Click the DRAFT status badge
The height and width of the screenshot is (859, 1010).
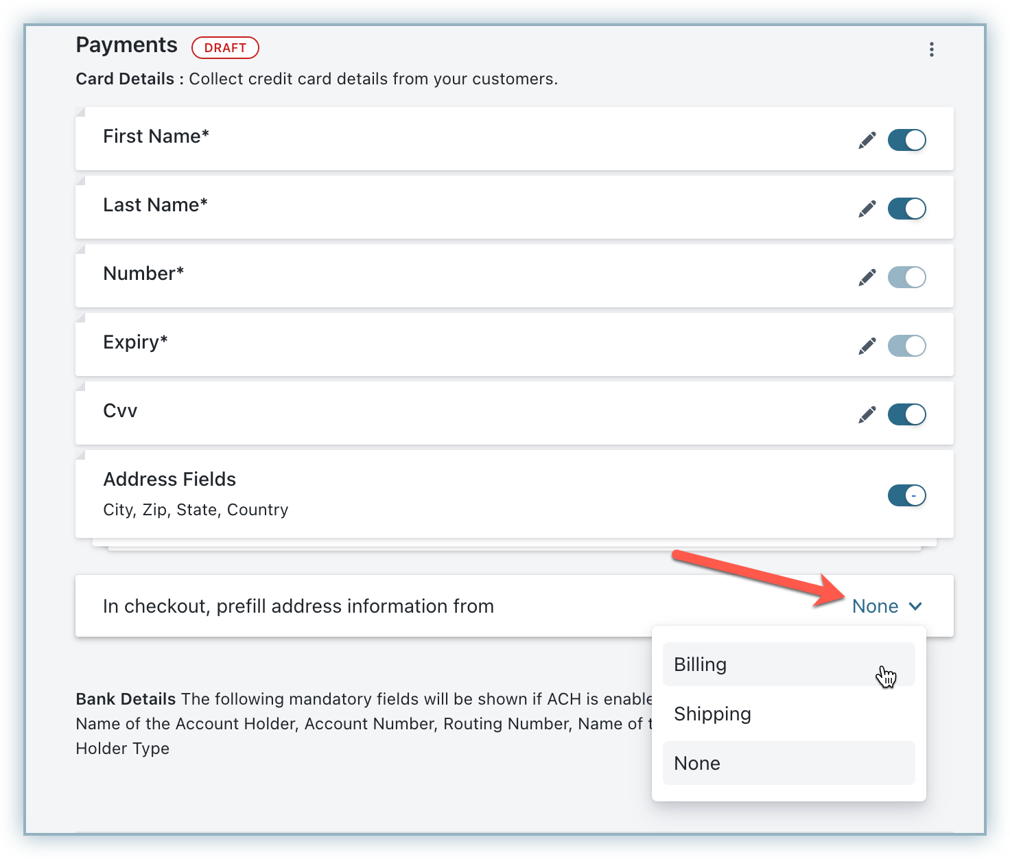coord(225,48)
